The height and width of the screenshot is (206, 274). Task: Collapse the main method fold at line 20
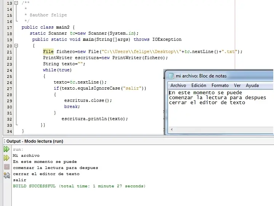16,46
